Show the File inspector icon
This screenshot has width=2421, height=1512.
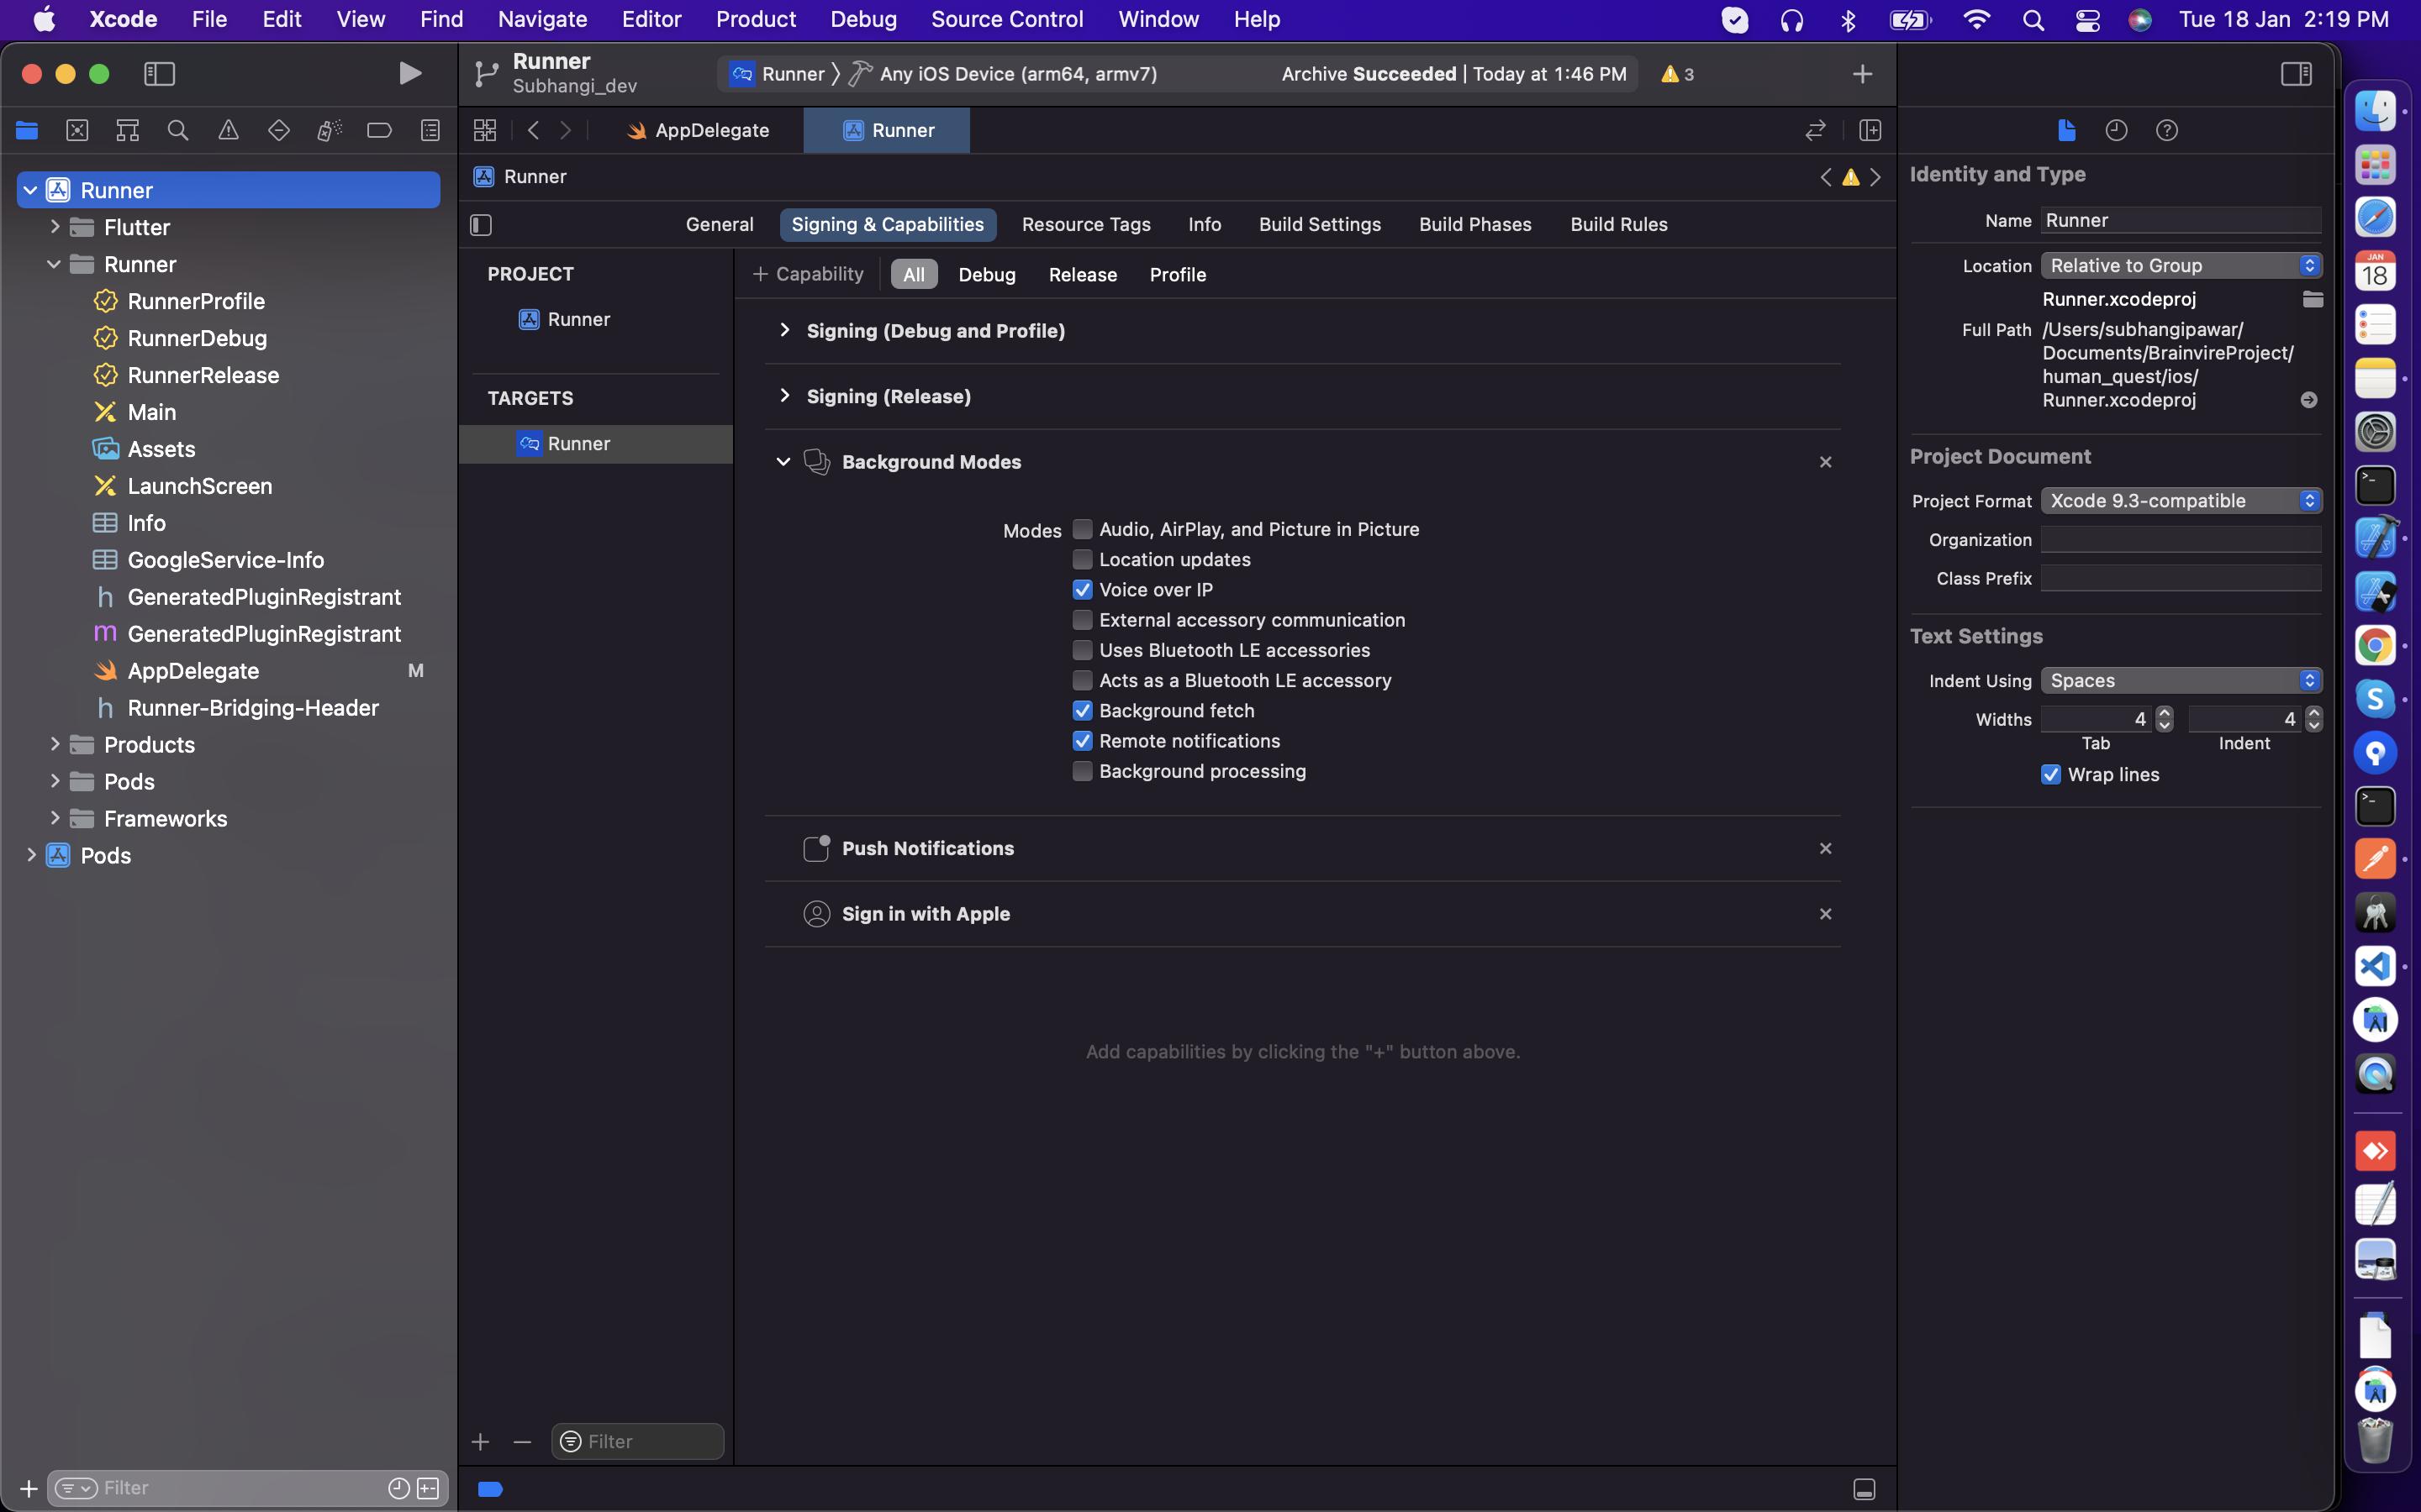coord(2066,130)
